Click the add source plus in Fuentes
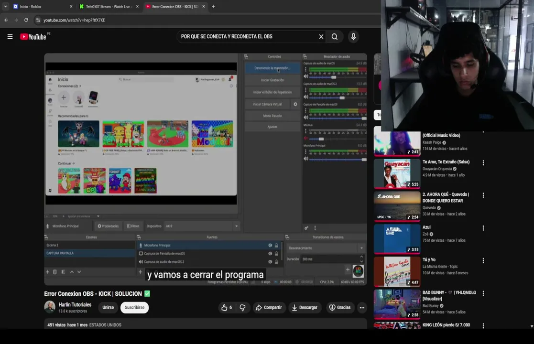The height and width of the screenshot is (344, 534). coord(140,272)
